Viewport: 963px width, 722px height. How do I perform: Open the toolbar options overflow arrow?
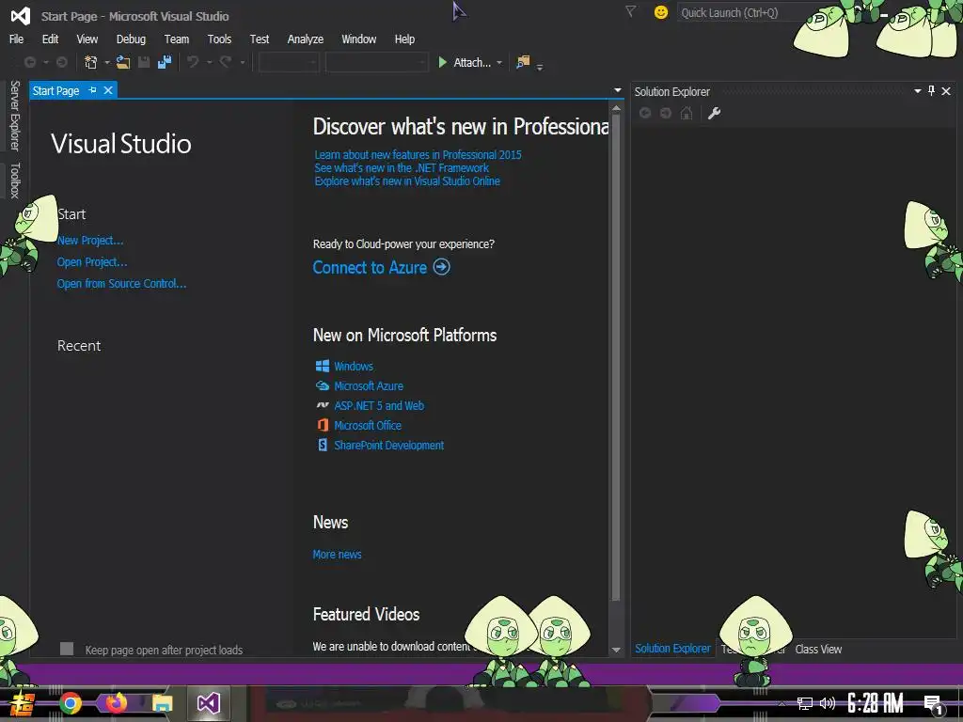[540, 66]
